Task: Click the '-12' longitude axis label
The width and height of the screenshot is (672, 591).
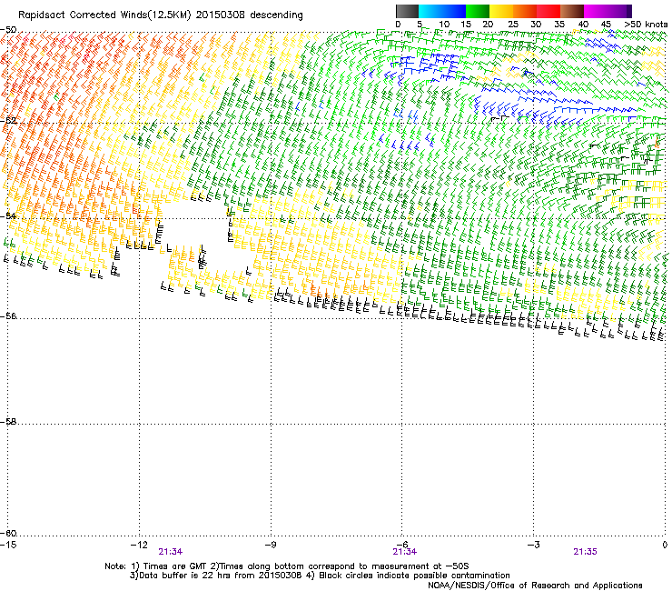Action: [x=139, y=545]
